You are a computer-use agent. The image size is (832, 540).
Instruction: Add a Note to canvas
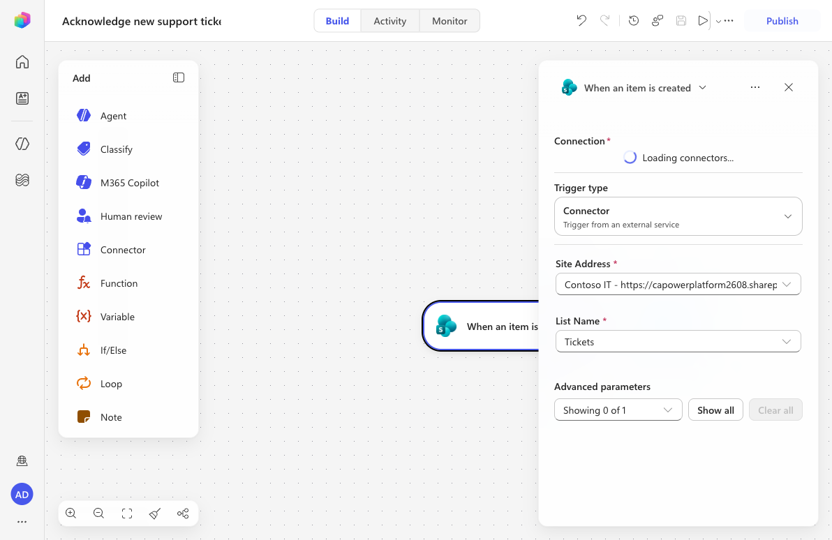coord(128,417)
